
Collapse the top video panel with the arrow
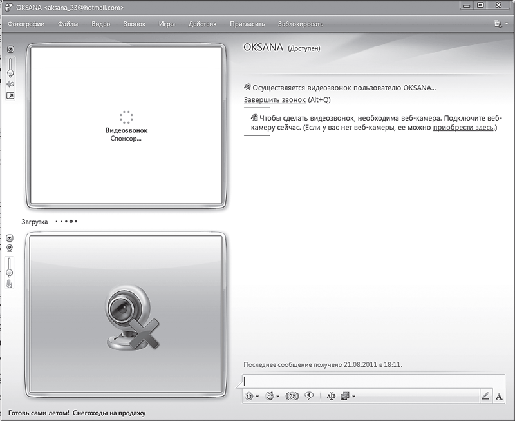point(10,49)
